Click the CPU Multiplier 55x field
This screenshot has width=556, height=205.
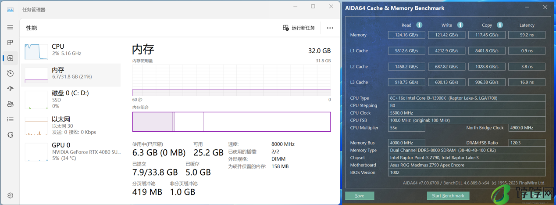[x=406, y=128]
